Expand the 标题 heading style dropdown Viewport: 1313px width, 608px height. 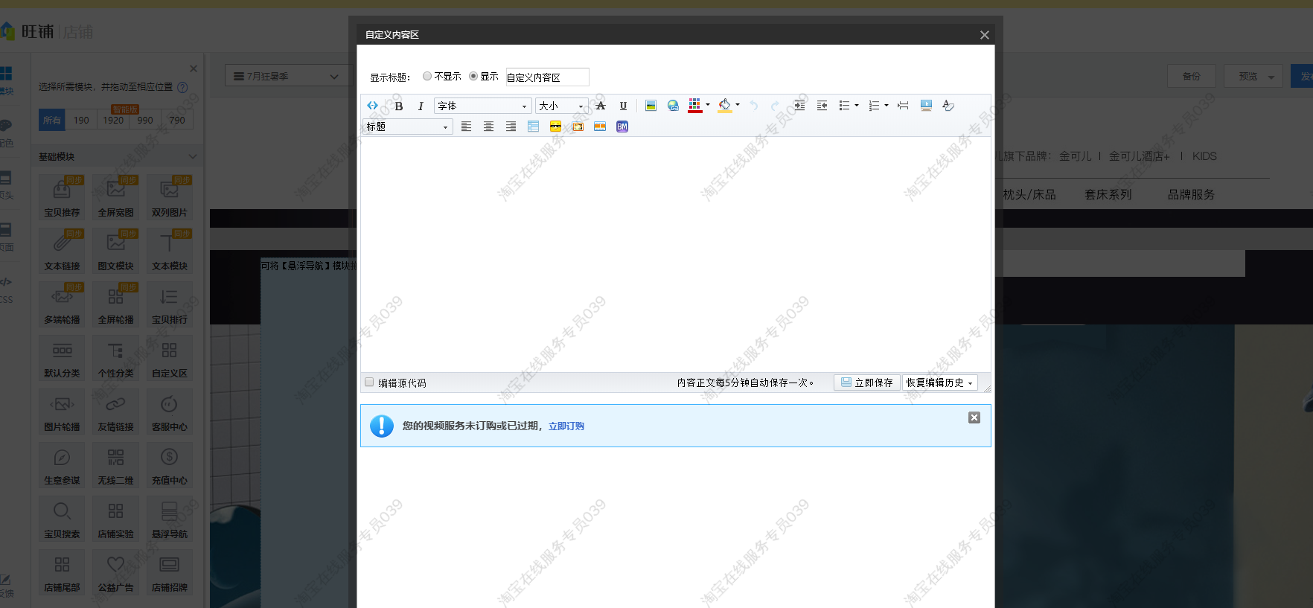tap(407, 127)
